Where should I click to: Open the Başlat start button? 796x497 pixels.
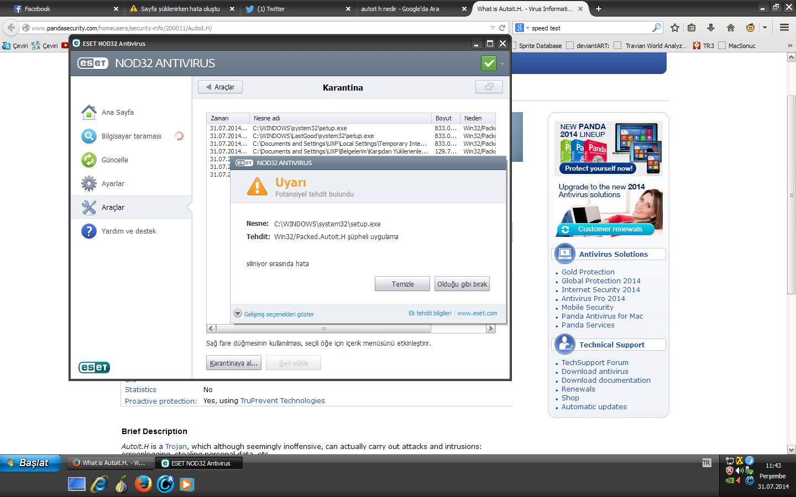[x=30, y=463]
